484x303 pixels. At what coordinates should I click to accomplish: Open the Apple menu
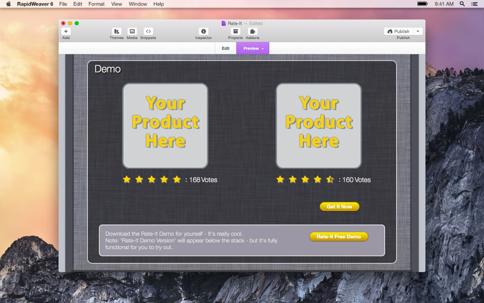(x=8, y=4)
